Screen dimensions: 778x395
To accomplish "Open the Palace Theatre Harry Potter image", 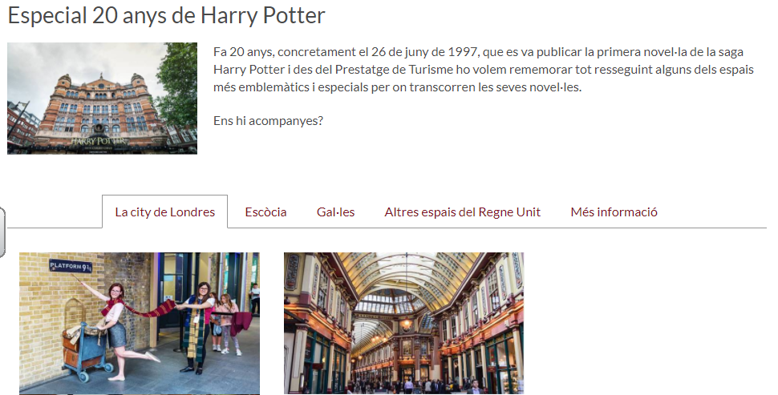I will 102,98.
